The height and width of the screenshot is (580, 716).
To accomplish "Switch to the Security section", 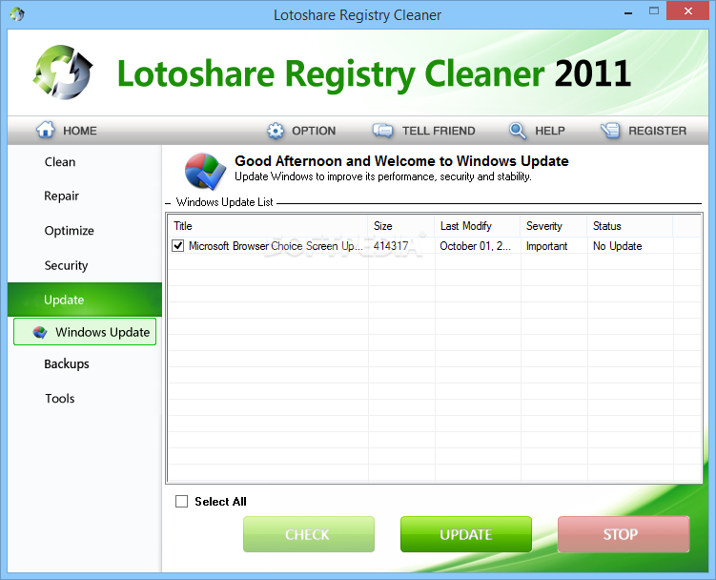I will [66, 265].
